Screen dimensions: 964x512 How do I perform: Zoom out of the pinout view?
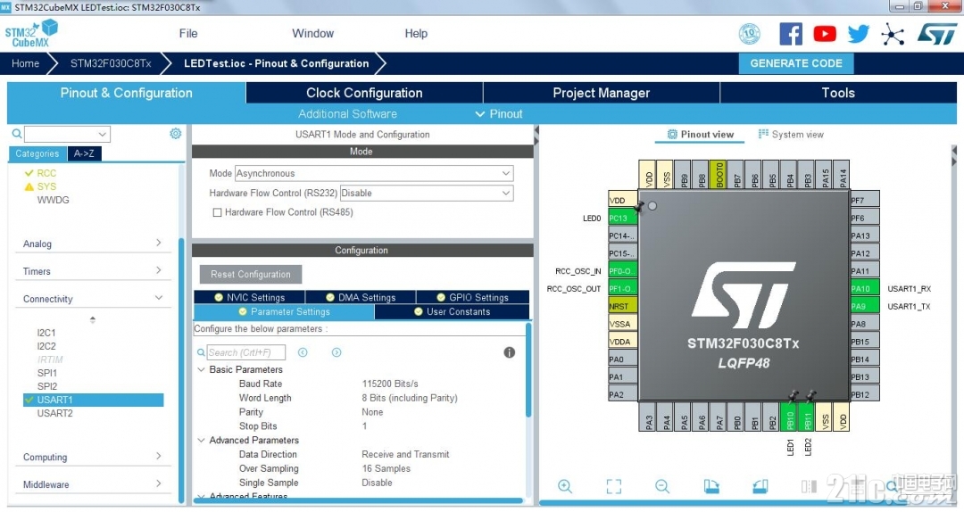coord(662,486)
